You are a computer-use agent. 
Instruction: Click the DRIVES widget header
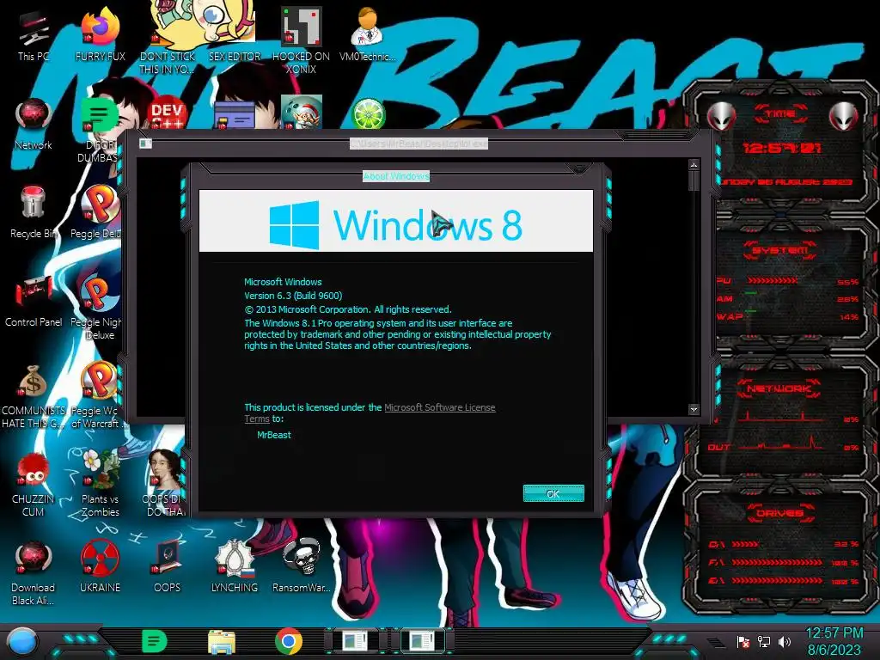[x=779, y=513]
